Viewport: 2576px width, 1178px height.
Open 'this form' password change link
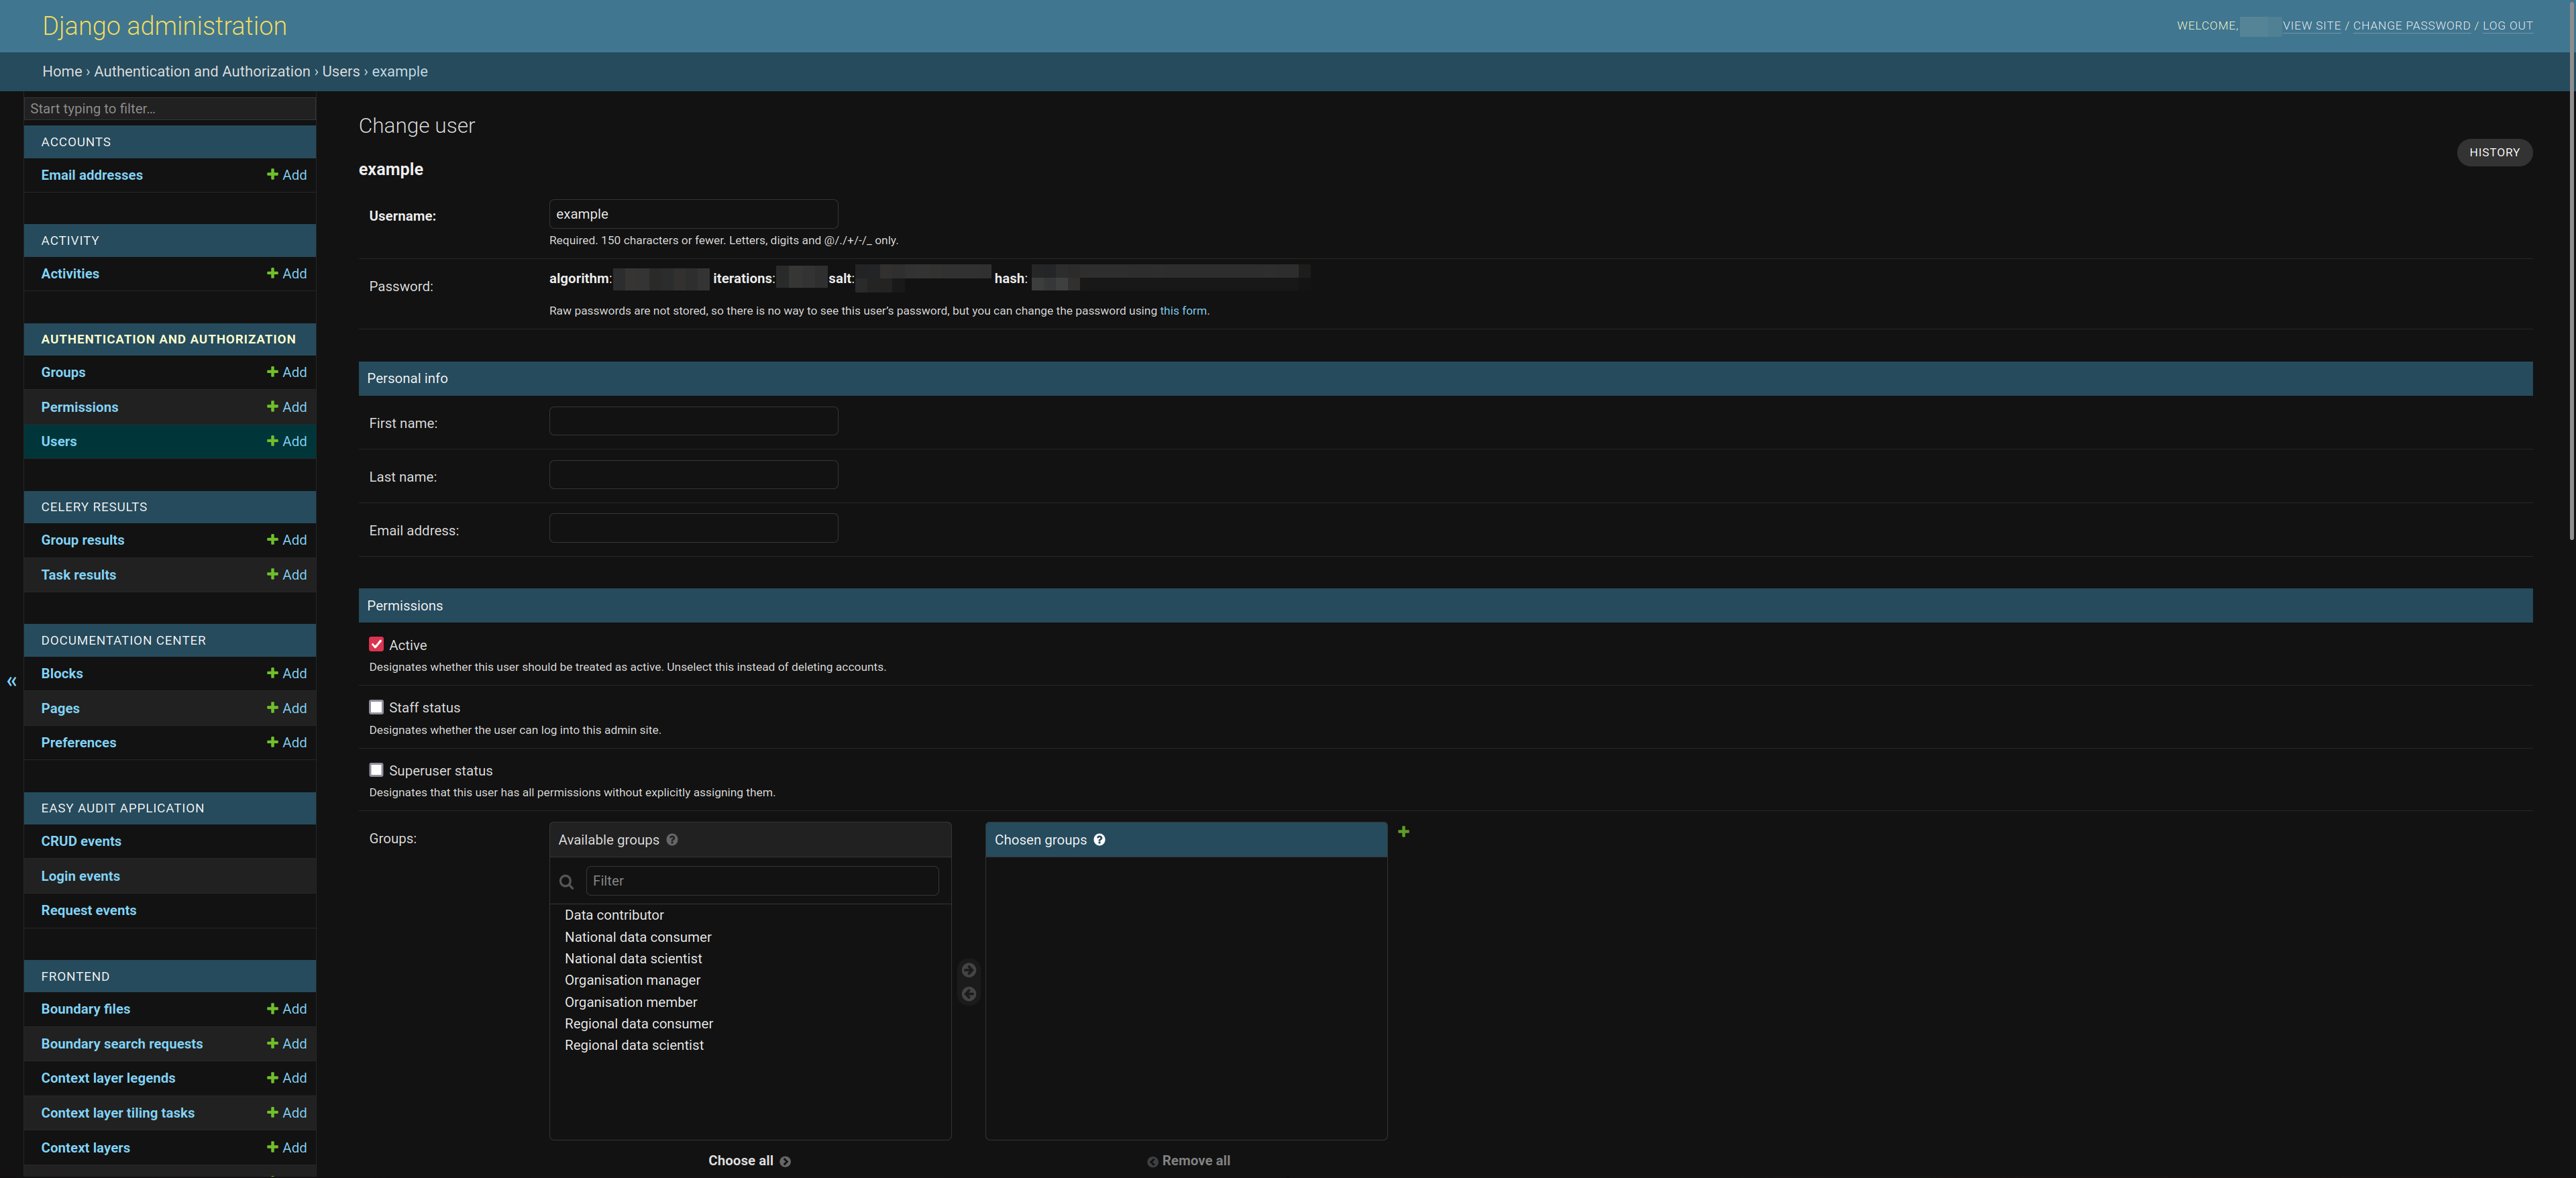click(x=1183, y=311)
